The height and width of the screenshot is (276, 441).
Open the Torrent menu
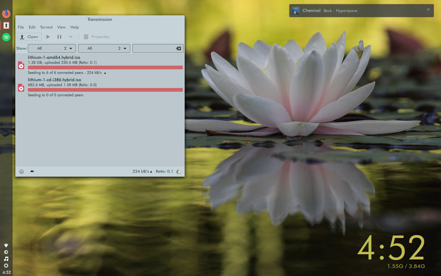click(x=46, y=27)
